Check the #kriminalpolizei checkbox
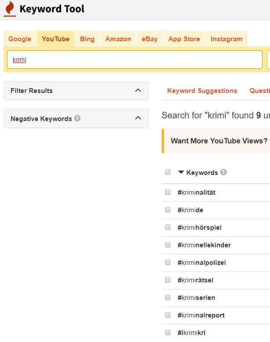Viewport: 270px width, 342px height. (x=168, y=262)
